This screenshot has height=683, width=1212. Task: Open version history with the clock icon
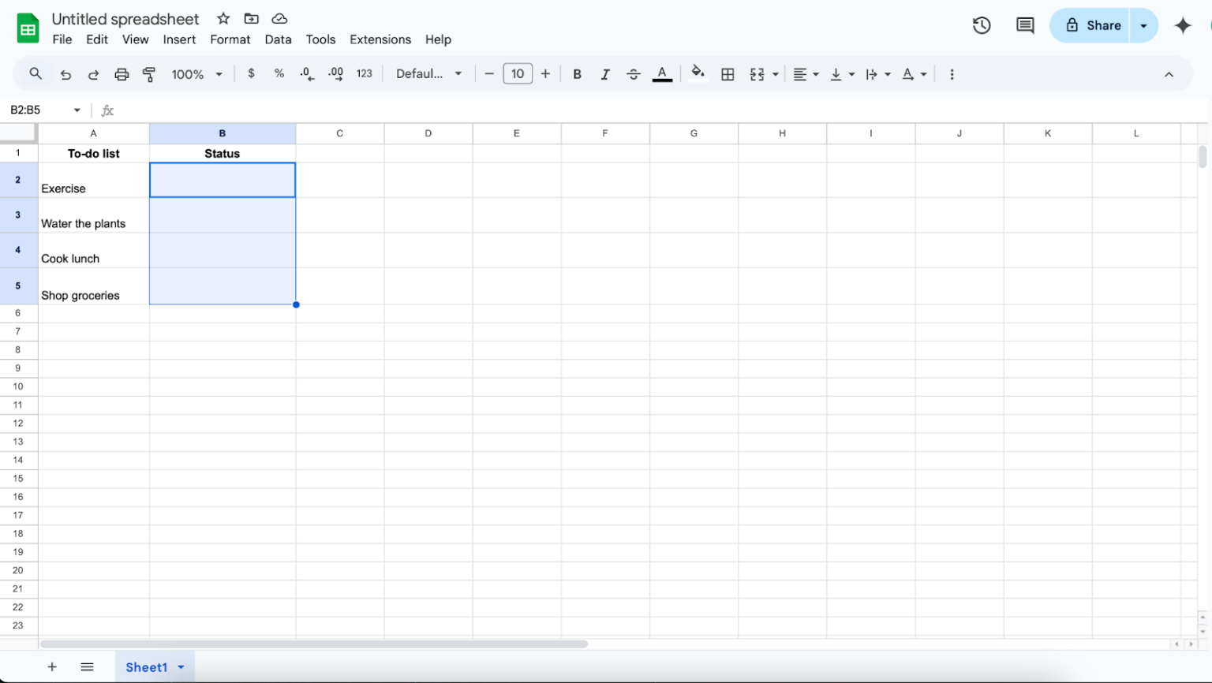coord(981,25)
